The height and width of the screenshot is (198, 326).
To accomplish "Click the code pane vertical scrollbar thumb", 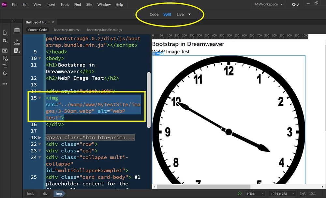I will coord(149,100).
